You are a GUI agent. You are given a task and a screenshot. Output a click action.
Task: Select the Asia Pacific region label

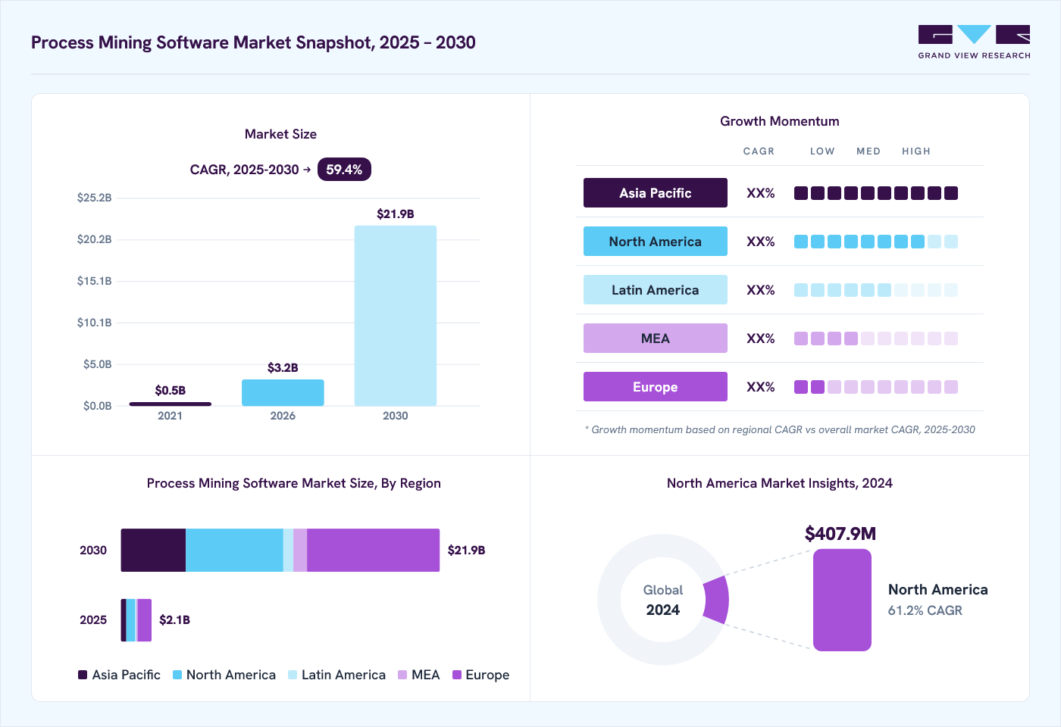656,193
